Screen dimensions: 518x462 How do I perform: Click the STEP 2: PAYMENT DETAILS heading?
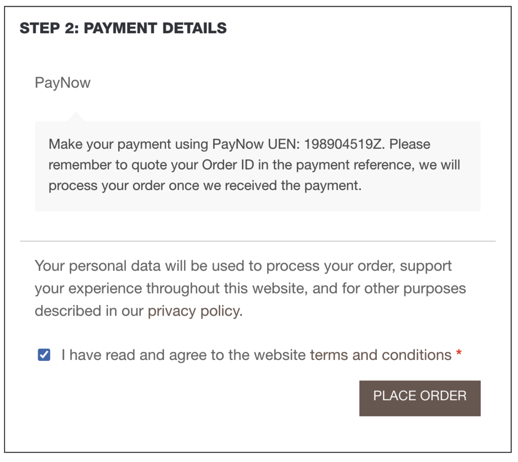123,28
